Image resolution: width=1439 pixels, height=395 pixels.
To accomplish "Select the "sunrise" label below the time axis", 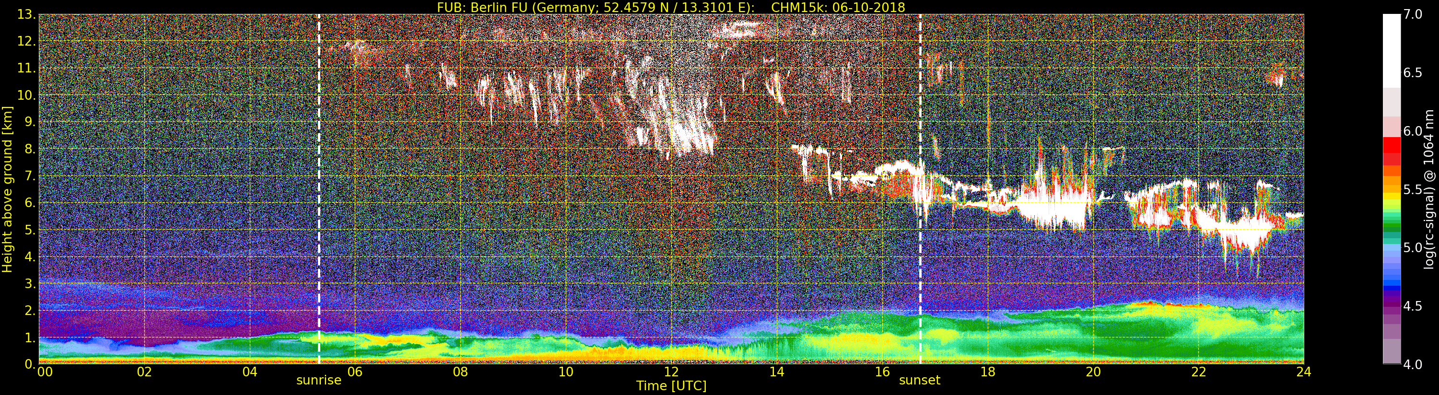I will [318, 380].
